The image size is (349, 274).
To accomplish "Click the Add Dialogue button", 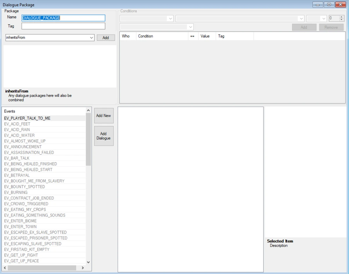I will pos(104,136).
